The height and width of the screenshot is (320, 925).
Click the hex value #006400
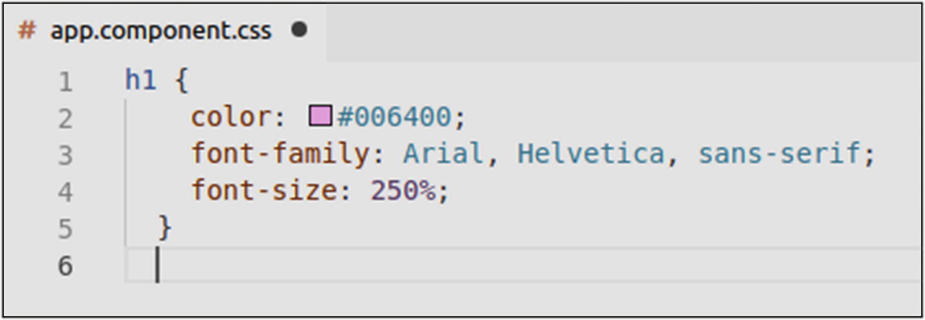coord(393,117)
